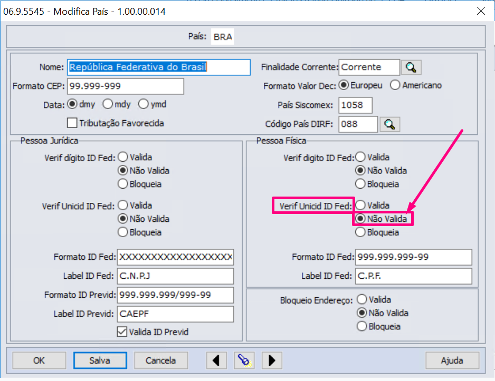Select Bloqueia for Pessoa Jurídica Verif dígito
This screenshot has height=381, width=495.
point(123,184)
